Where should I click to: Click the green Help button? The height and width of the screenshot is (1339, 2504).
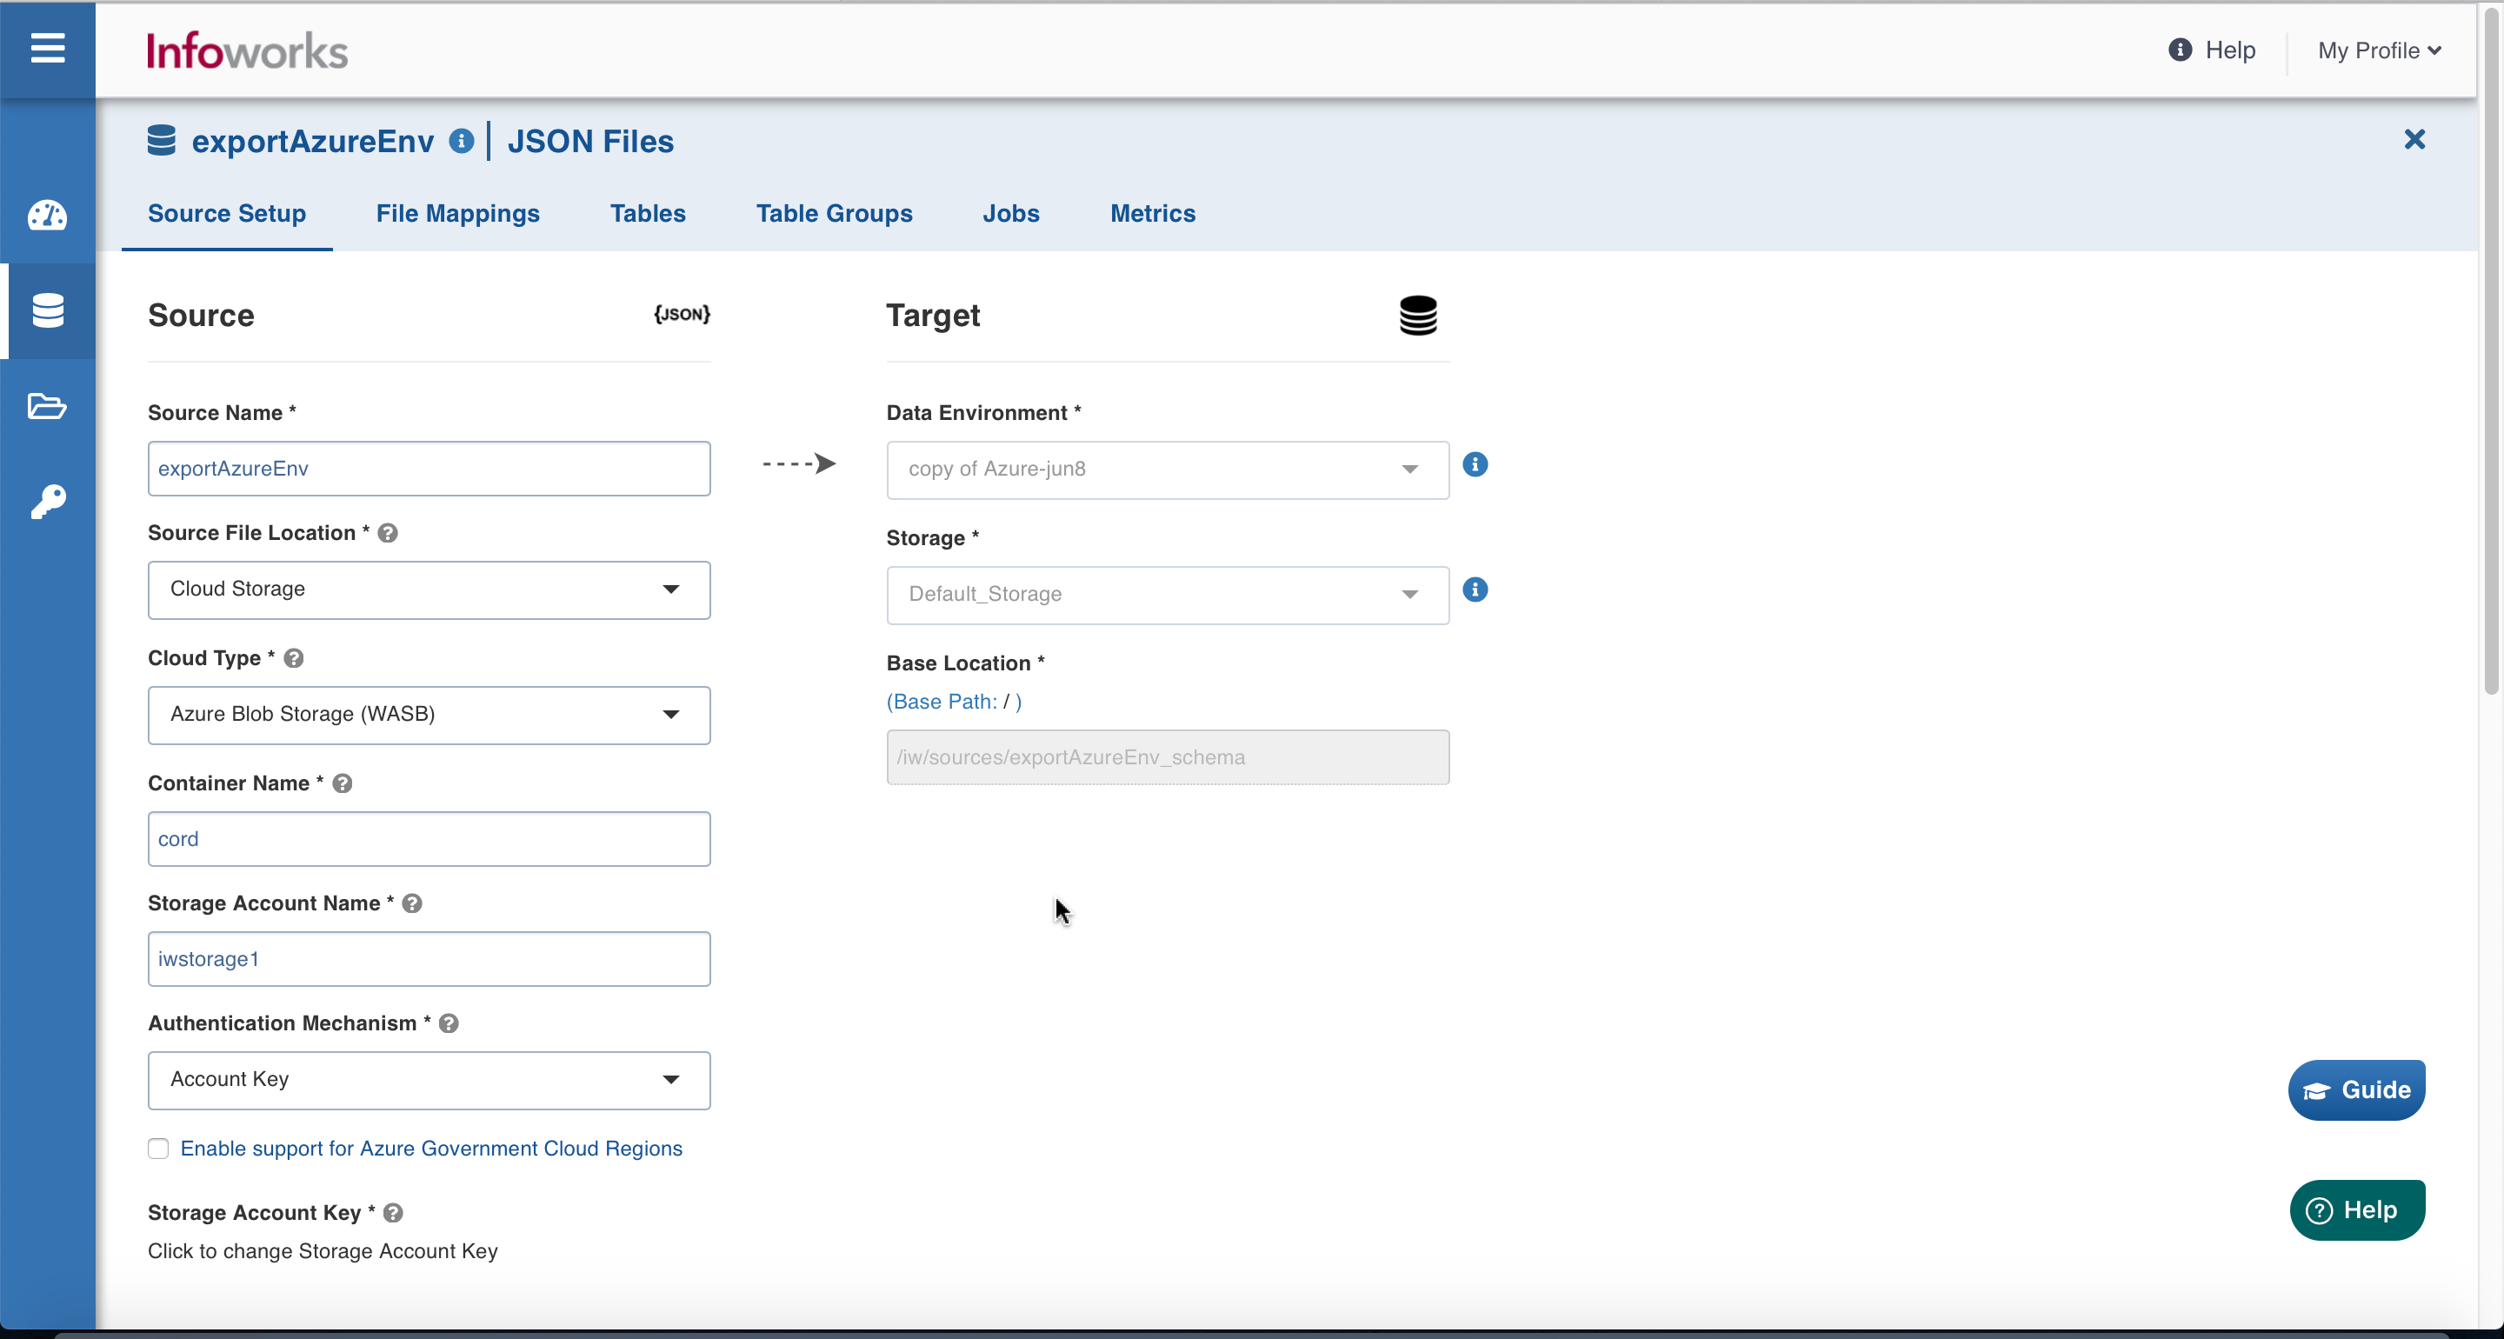coord(2357,1209)
